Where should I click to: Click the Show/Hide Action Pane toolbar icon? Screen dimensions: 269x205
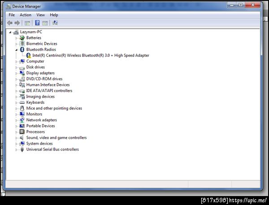45,23
